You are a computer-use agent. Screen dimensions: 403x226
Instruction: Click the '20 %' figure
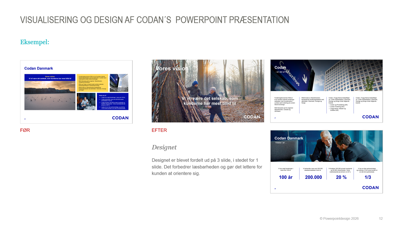pyautogui.click(x=341, y=177)
